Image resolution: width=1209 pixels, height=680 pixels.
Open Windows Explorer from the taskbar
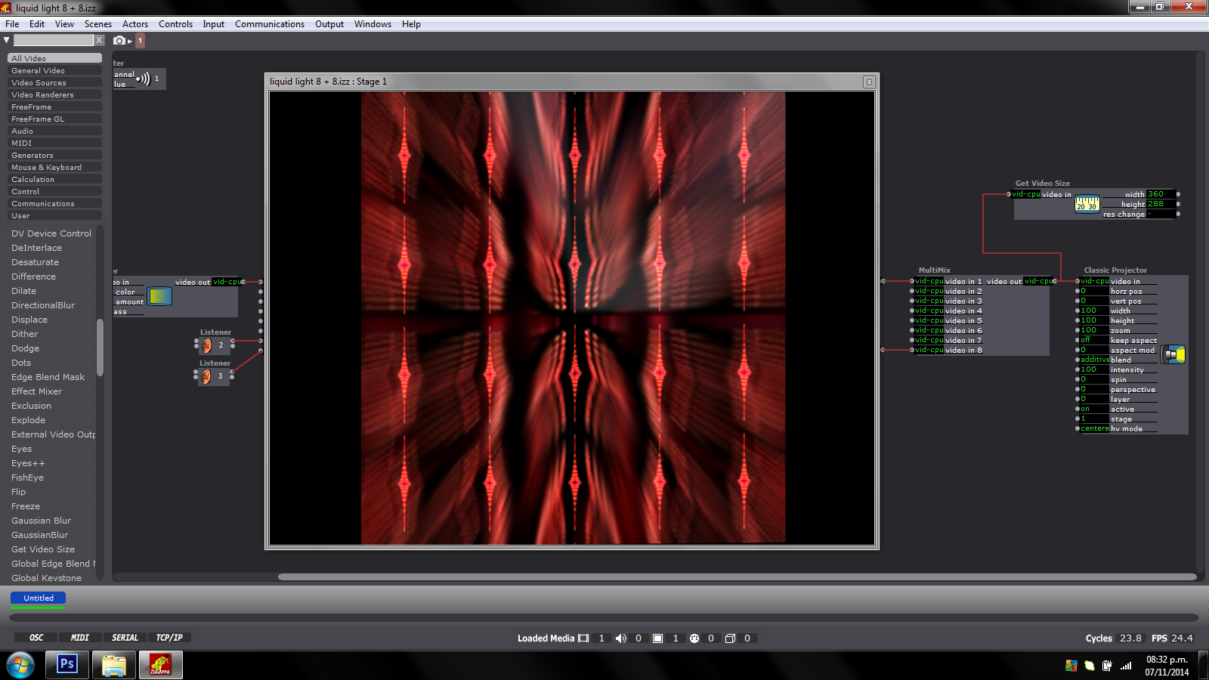113,665
